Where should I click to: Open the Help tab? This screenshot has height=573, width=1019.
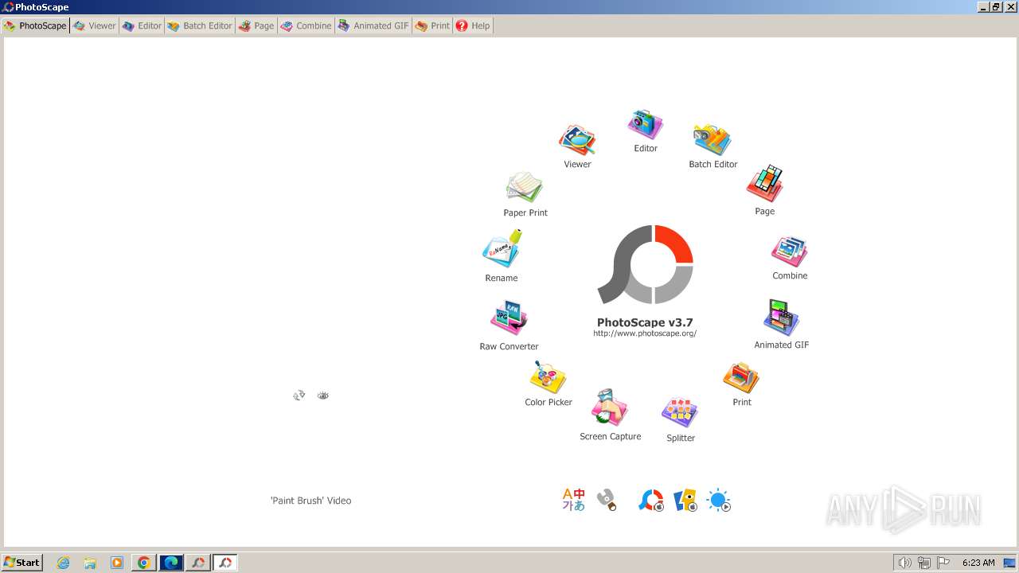[473, 25]
